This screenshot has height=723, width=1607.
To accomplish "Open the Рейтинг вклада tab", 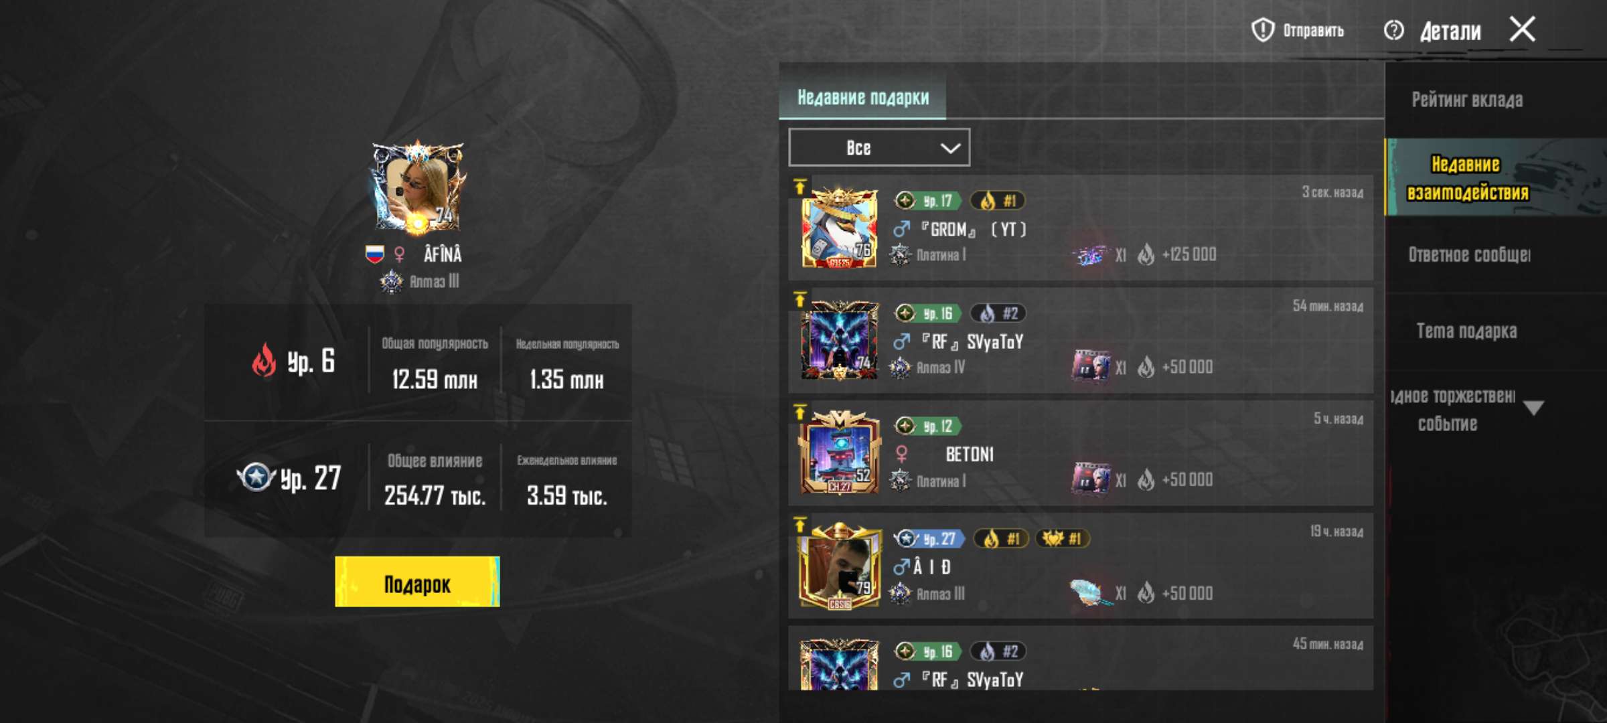I will click(x=1468, y=100).
